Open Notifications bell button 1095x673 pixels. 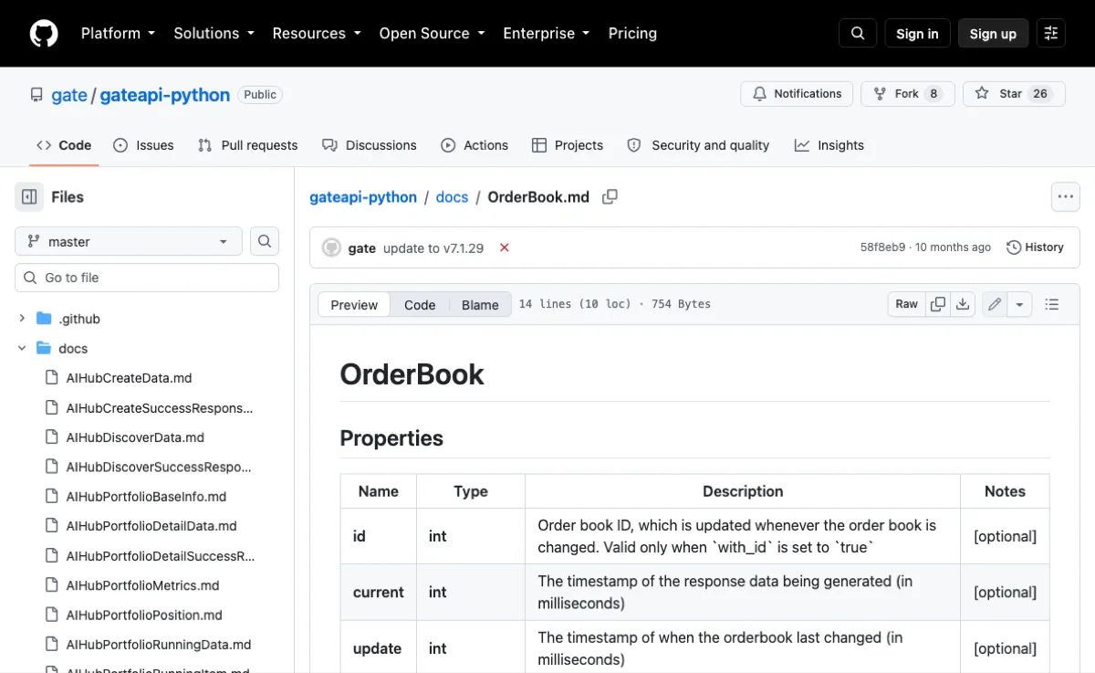pyautogui.click(x=798, y=94)
